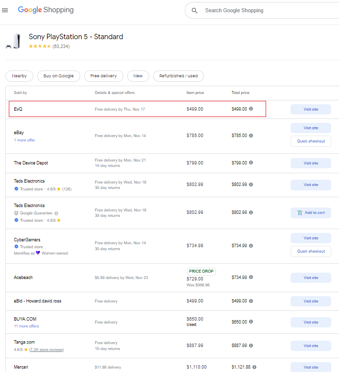Show total price info for eBay
This screenshot has width=339, height=372.
point(251,136)
